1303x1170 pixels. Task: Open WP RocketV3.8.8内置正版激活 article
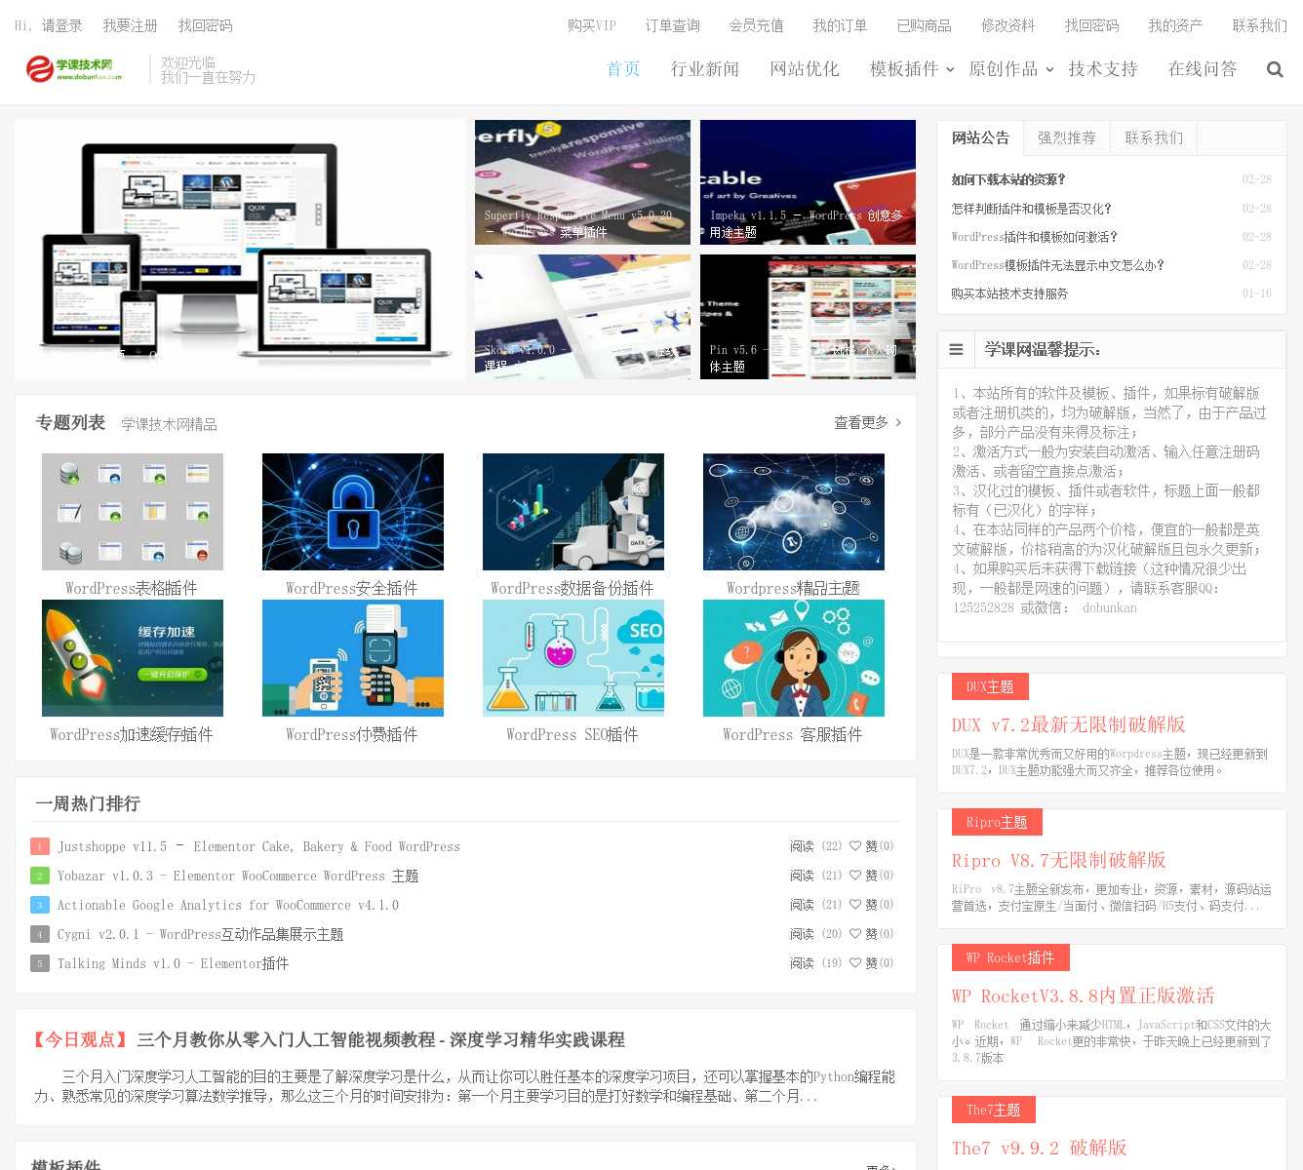[x=1084, y=995]
